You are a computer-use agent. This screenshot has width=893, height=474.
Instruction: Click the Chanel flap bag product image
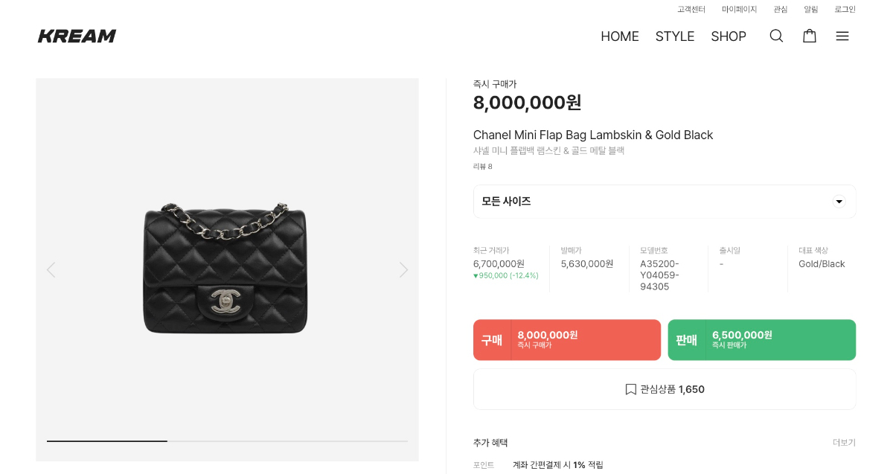(225, 268)
